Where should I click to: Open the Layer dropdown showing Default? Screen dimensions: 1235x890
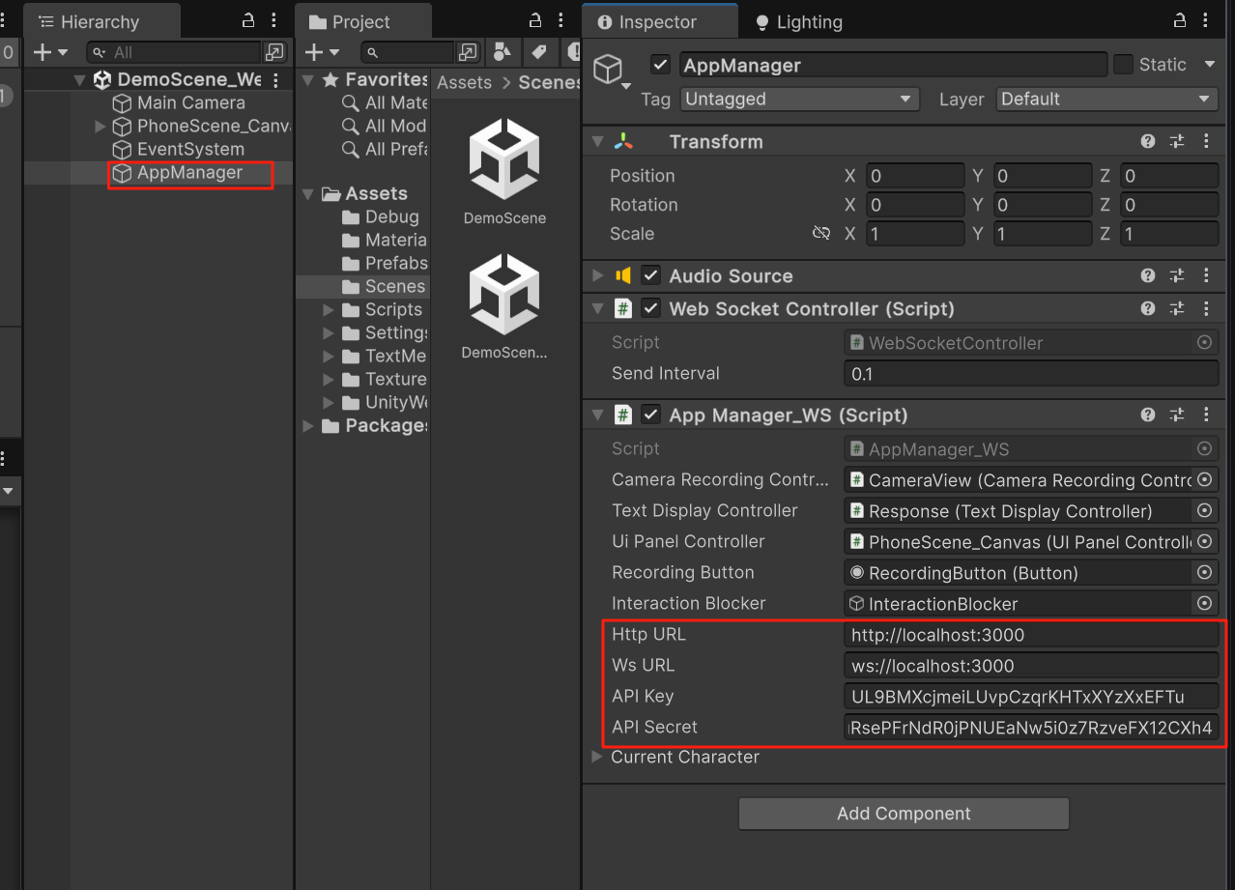pos(1106,99)
